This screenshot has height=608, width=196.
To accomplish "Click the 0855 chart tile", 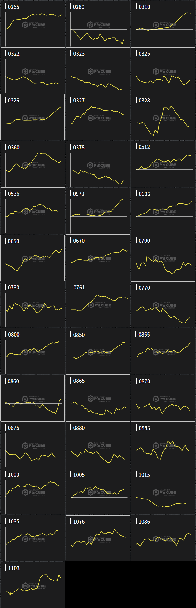I will tap(163, 351).
